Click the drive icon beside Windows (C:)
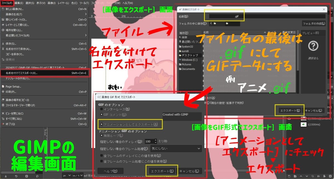The width and height of the screenshot is (334, 179). pyautogui.click(x=180, y=60)
